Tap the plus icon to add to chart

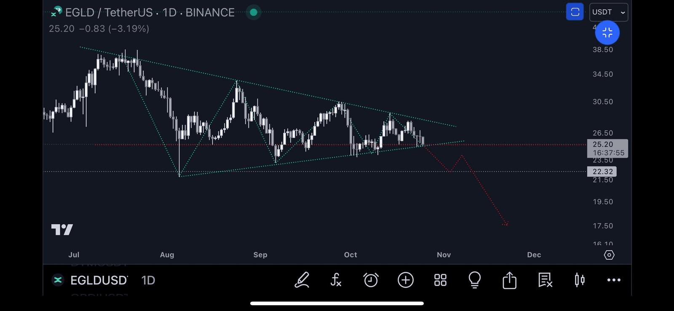coord(405,280)
